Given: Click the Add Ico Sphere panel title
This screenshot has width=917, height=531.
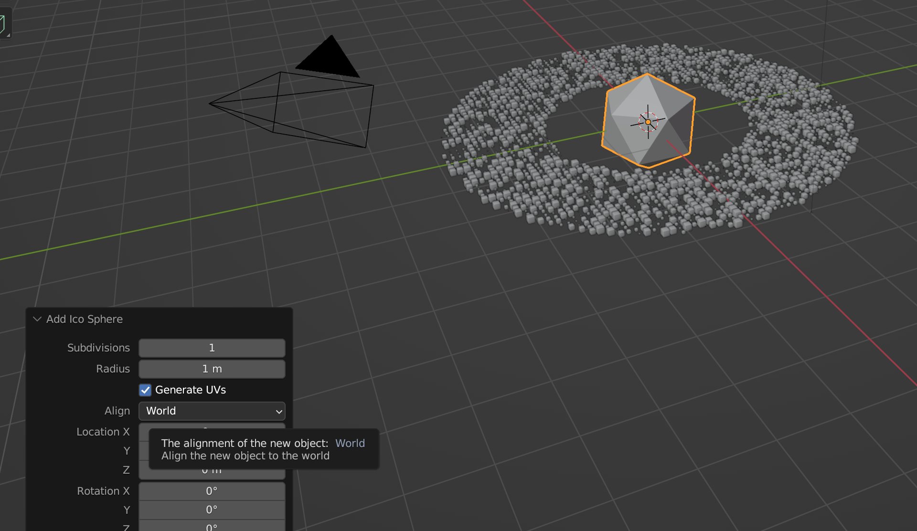Looking at the screenshot, I should [x=85, y=319].
